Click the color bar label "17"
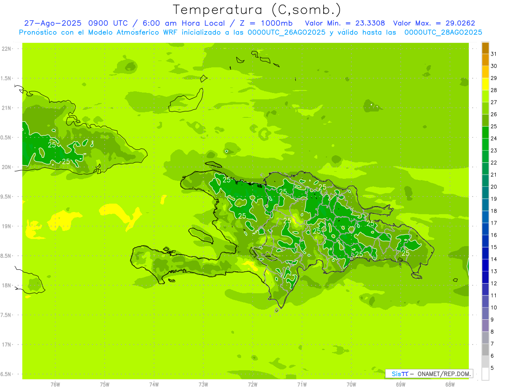 tap(494, 223)
